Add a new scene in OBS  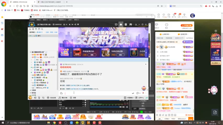point(31,108)
